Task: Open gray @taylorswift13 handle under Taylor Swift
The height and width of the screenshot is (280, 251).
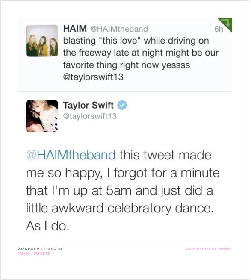Action: tap(90, 116)
